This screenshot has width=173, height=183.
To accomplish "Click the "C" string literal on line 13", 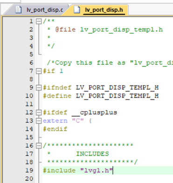I will point(78,120).
